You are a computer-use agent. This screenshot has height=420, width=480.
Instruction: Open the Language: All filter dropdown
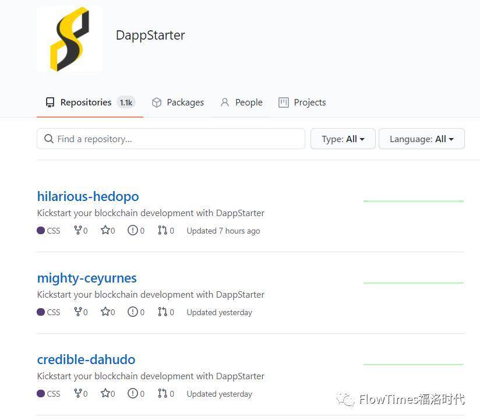(421, 139)
